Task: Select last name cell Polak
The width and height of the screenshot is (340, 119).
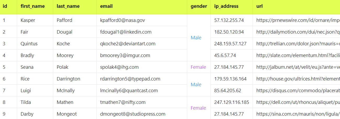Action: coord(75,67)
